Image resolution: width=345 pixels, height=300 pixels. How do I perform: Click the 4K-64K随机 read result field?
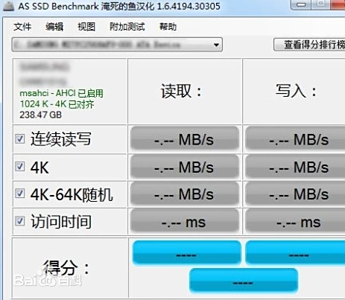(x=185, y=194)
